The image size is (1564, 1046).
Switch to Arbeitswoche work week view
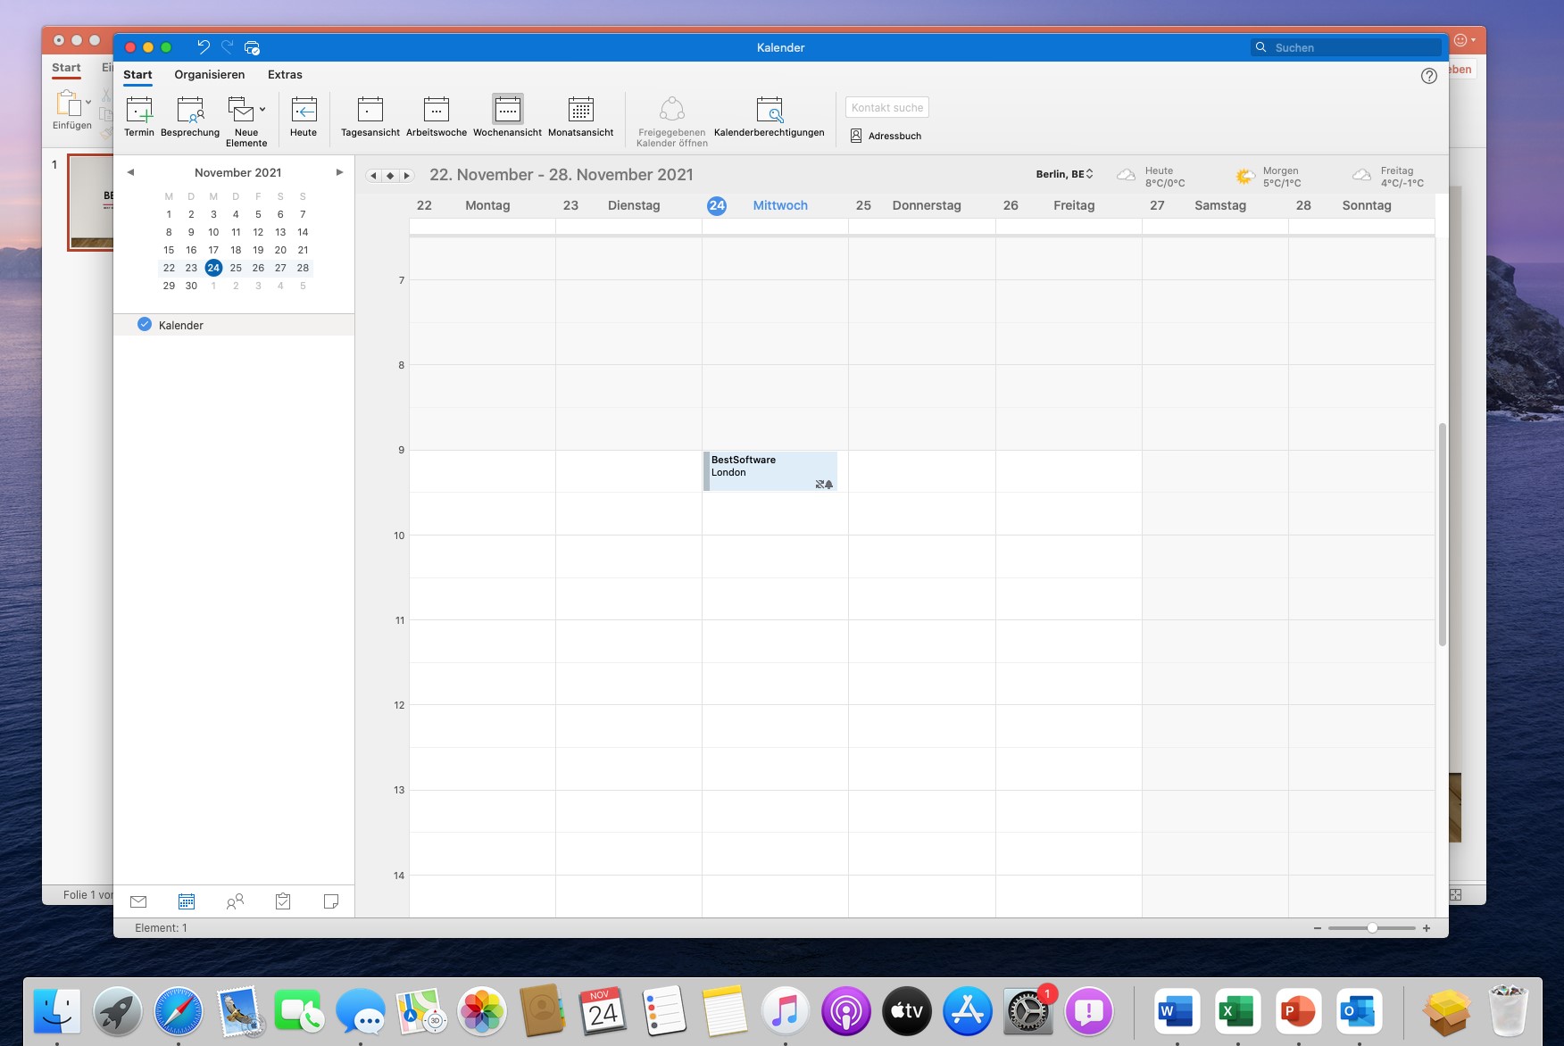click(436, 116)
